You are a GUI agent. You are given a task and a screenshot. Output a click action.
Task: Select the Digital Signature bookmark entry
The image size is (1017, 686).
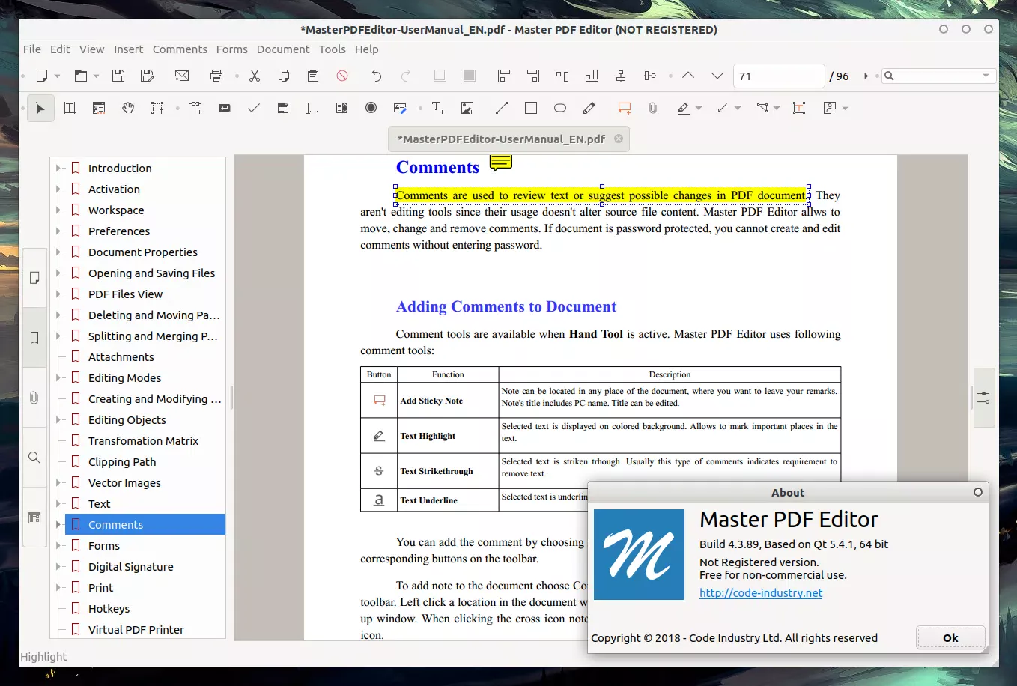[x=131, y=566]
